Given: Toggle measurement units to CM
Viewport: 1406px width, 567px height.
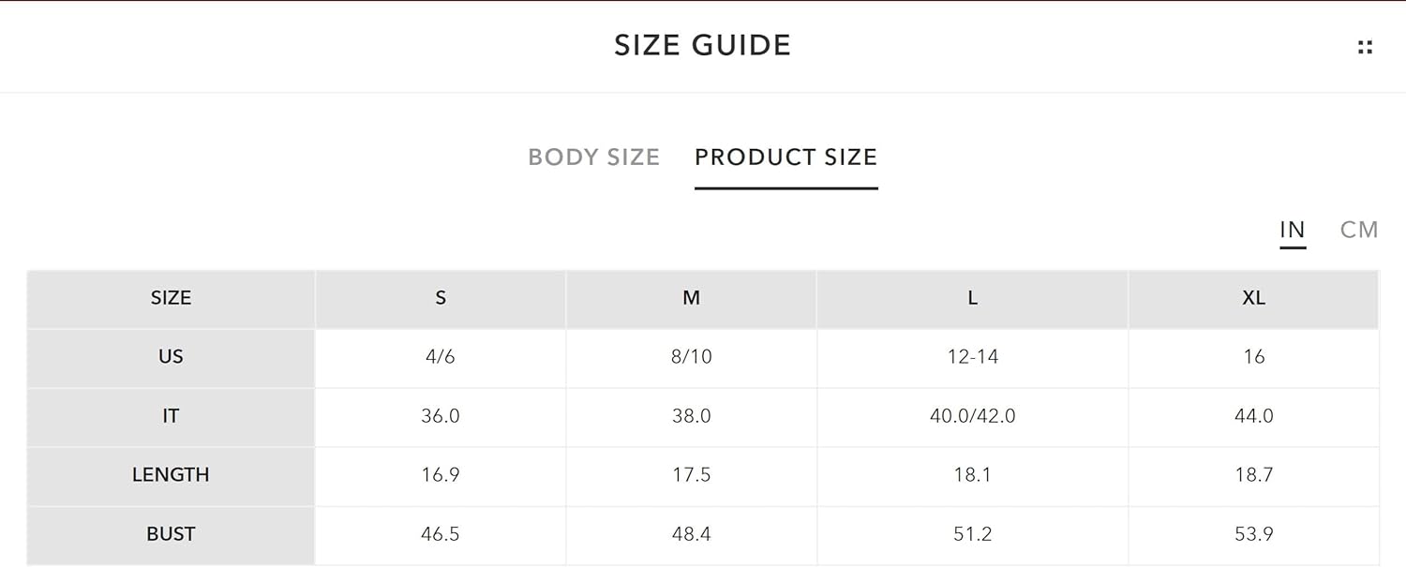Looking at the screenshot, I should tap(1359, 230).
